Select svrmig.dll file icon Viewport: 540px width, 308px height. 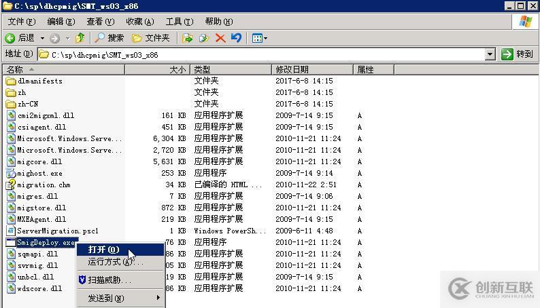(x=11, y=265)
